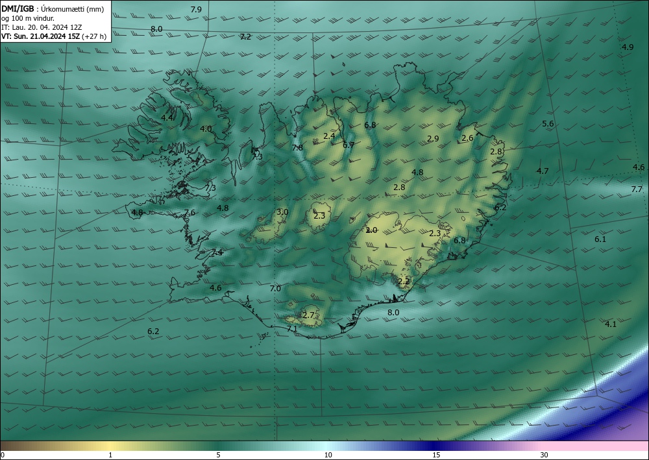Viewport: 649px width, 460px height.
Task: Click the 4.0 value on the map
Action: tap(206, 128)
